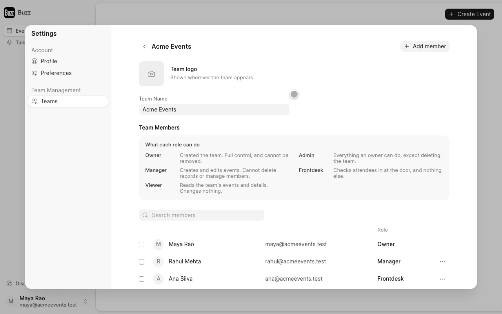Viewport: 502px width, 314px height.
Task: Check the box next to Ana Silva
Action: click(x=142, y=279)
